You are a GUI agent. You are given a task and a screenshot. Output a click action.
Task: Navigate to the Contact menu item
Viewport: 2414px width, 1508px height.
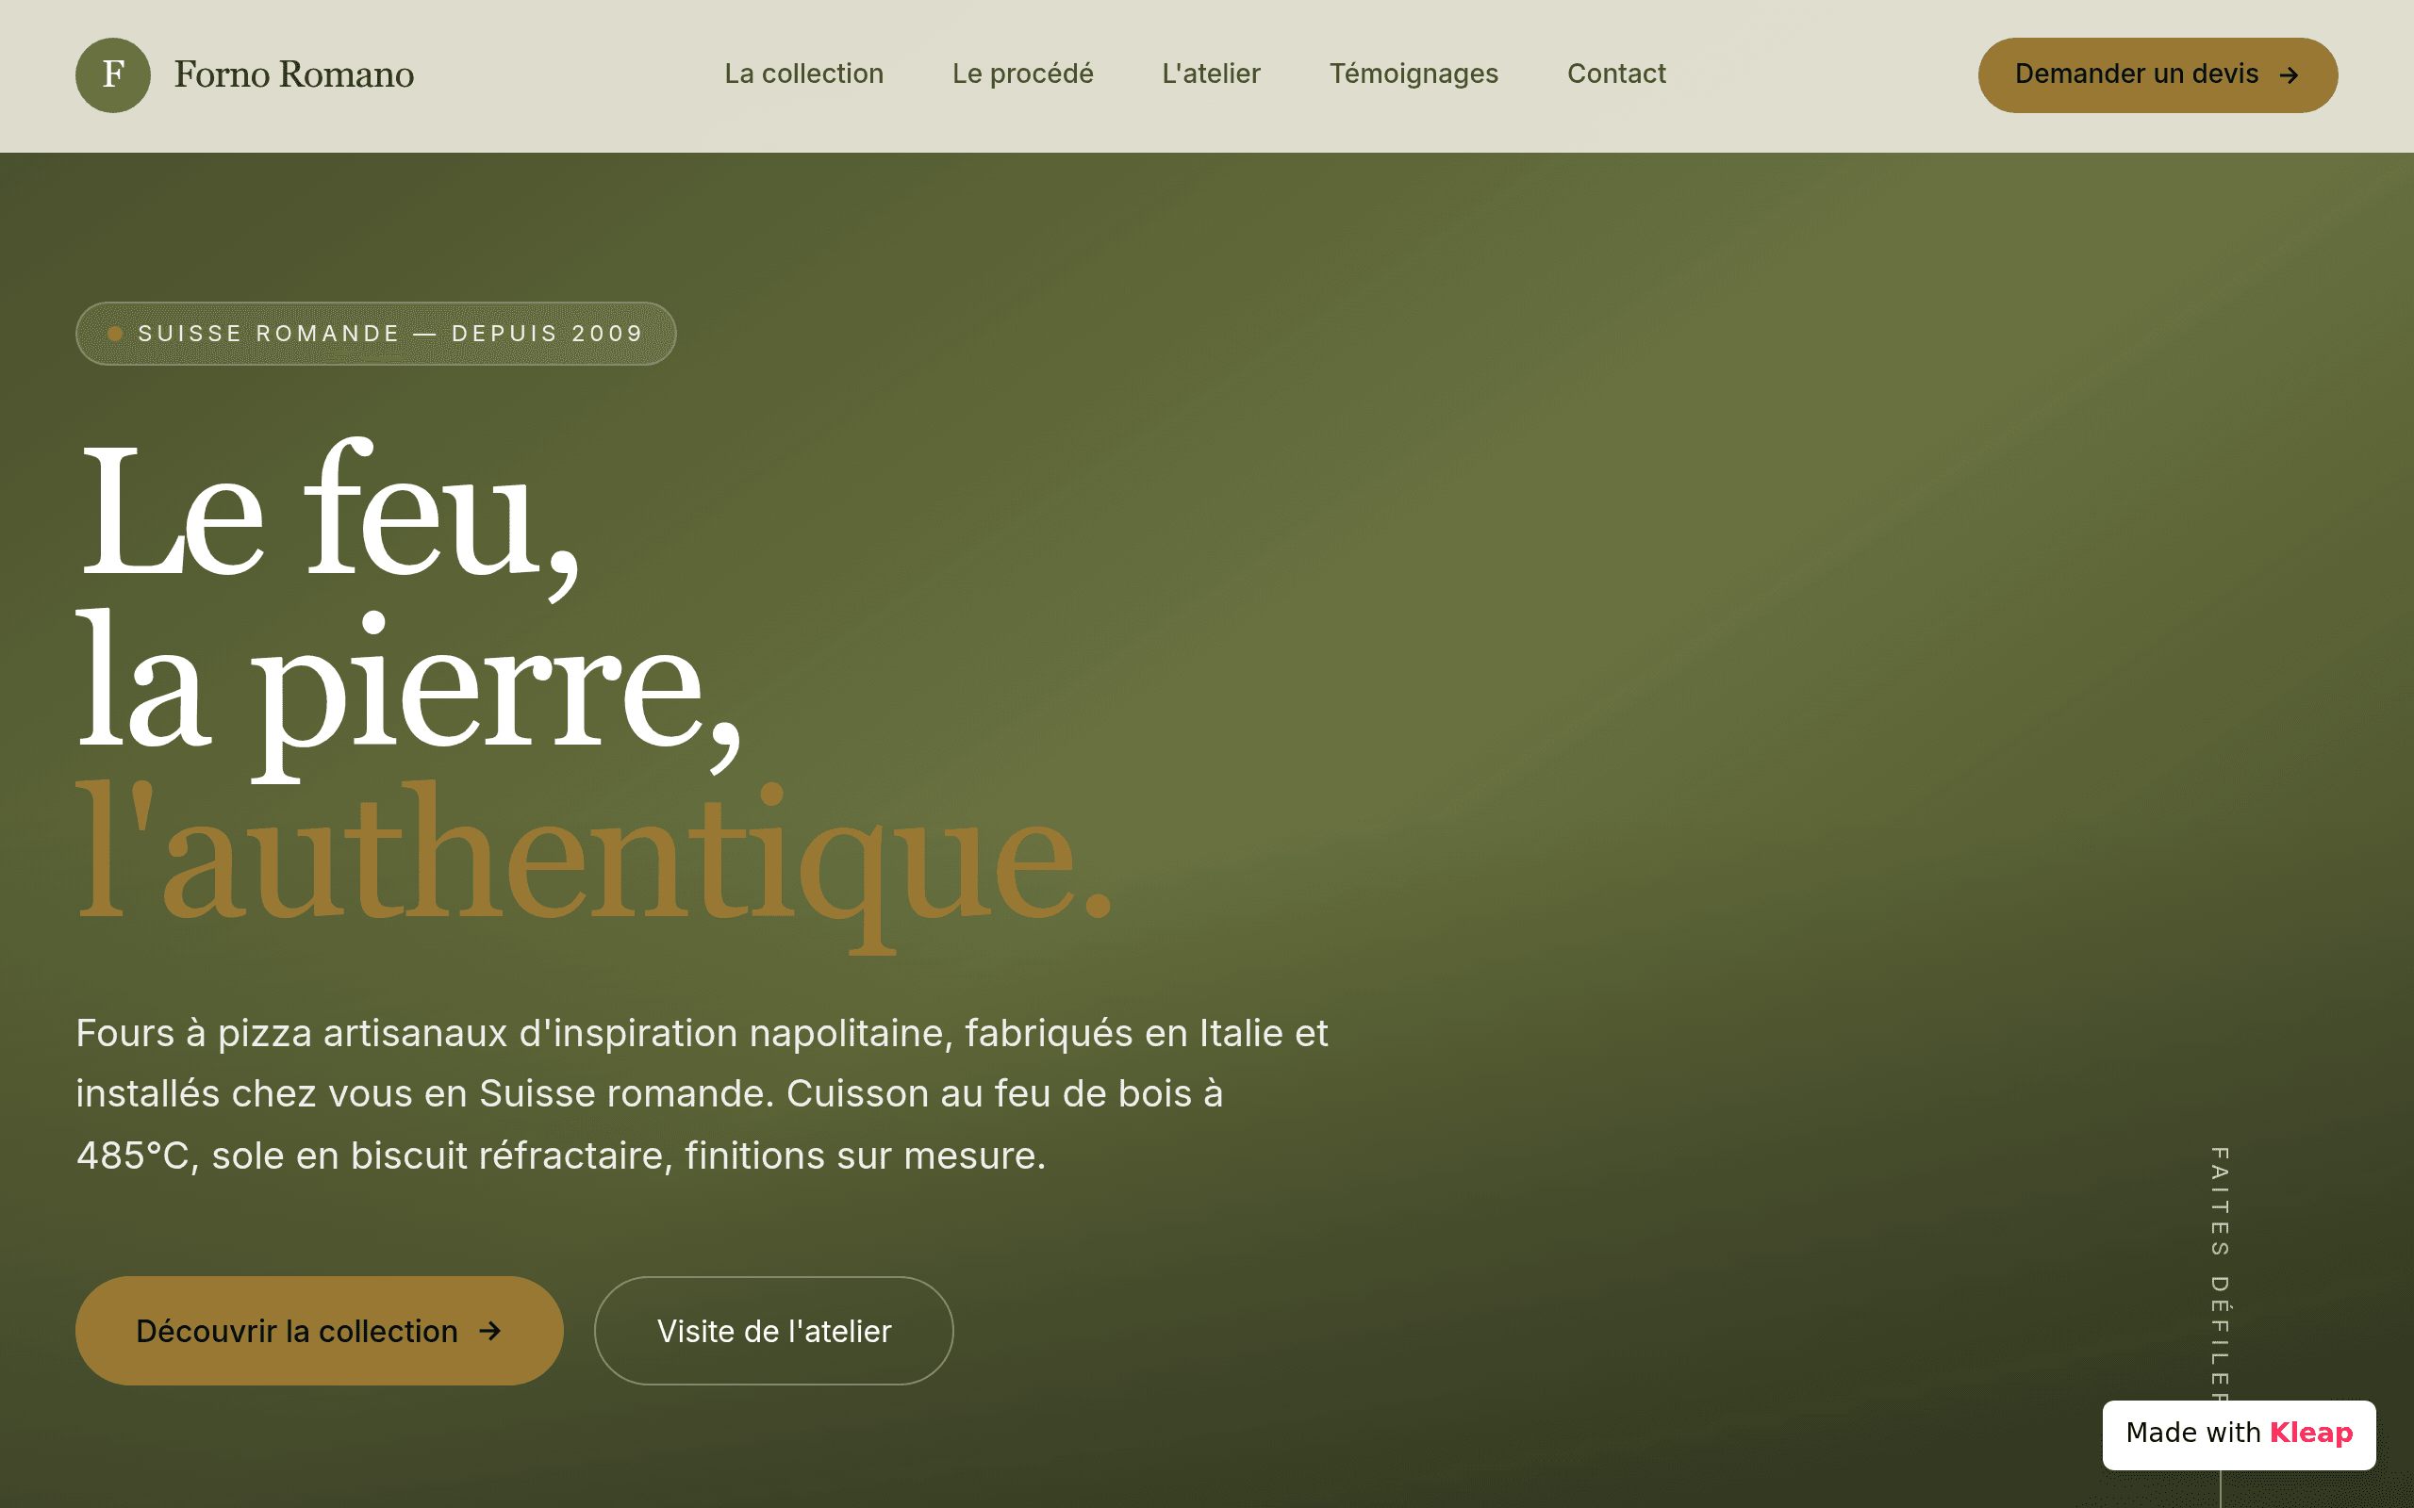(x=1616, y=74)
